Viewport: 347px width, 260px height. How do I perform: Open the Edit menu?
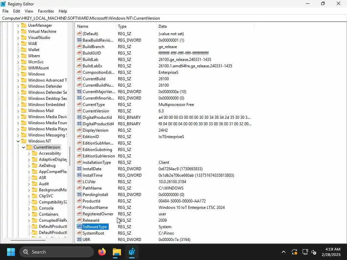tap(17, 11)
